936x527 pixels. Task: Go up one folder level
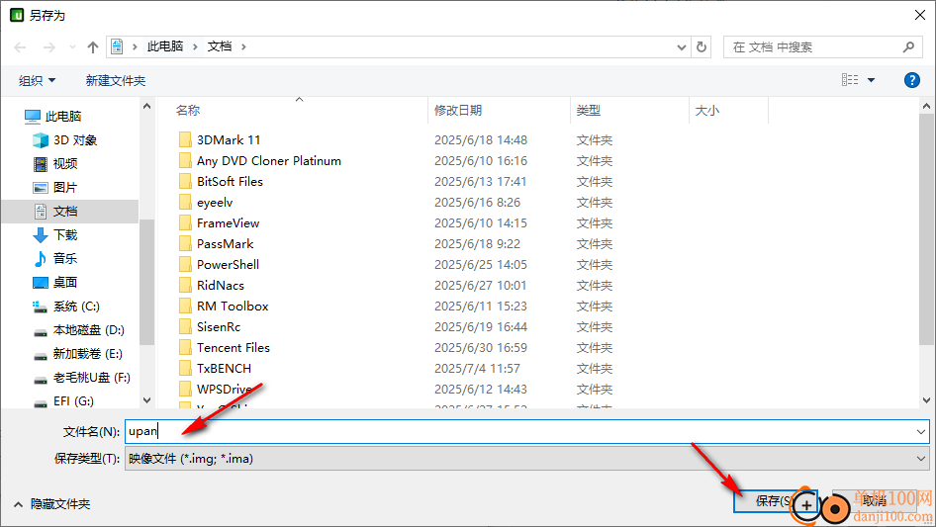point(93,47)
